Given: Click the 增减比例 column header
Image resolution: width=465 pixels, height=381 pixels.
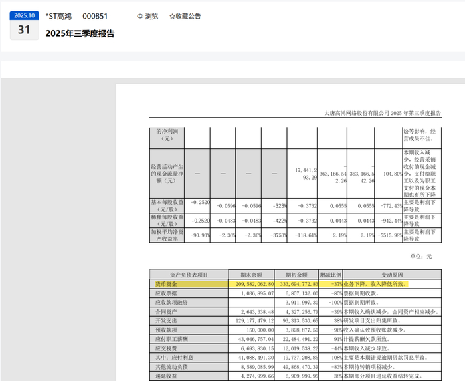Looking at the screenshot, I should click(331, 275).
